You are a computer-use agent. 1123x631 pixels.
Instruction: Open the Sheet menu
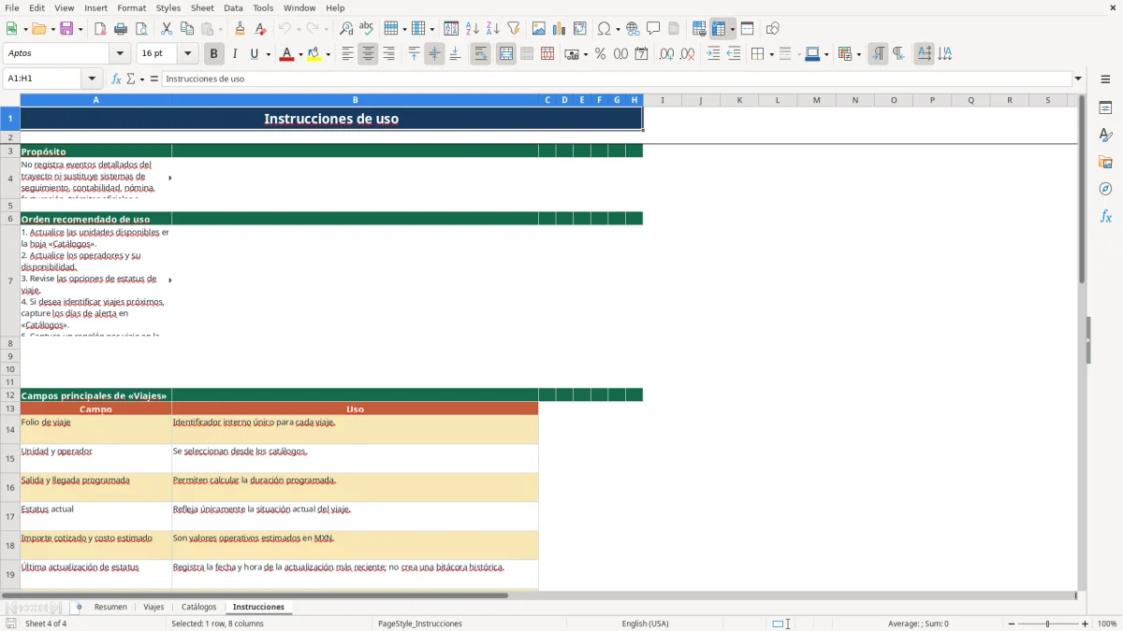pyautogui.click(x=202, y=7)
